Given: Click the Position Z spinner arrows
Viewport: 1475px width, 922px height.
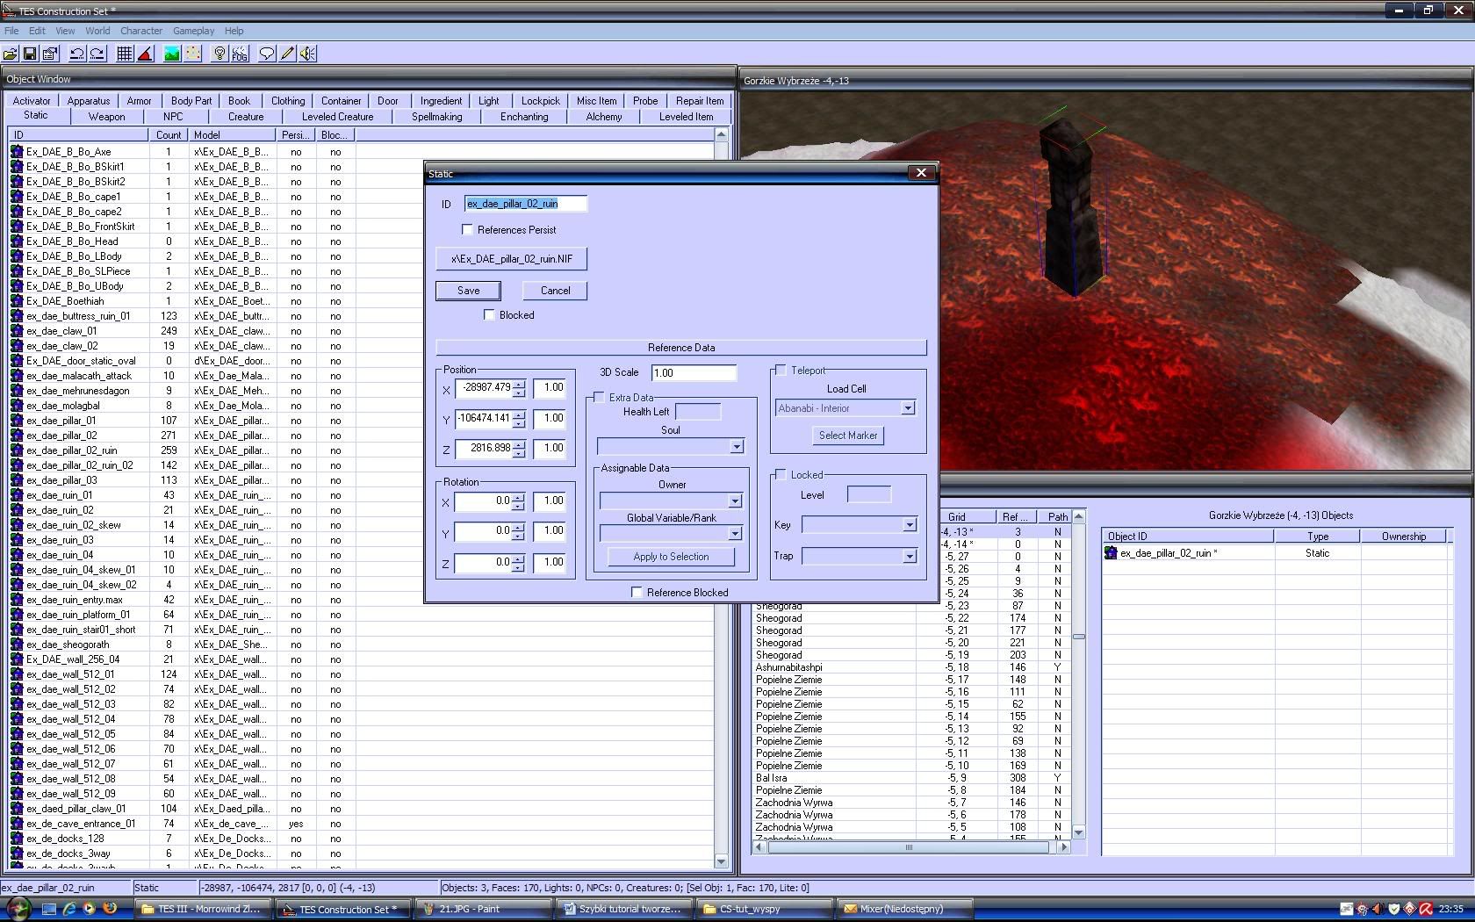Looking at the screenshot, I should 520,449.
